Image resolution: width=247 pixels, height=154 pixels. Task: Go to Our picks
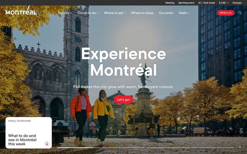pos(166,13)
